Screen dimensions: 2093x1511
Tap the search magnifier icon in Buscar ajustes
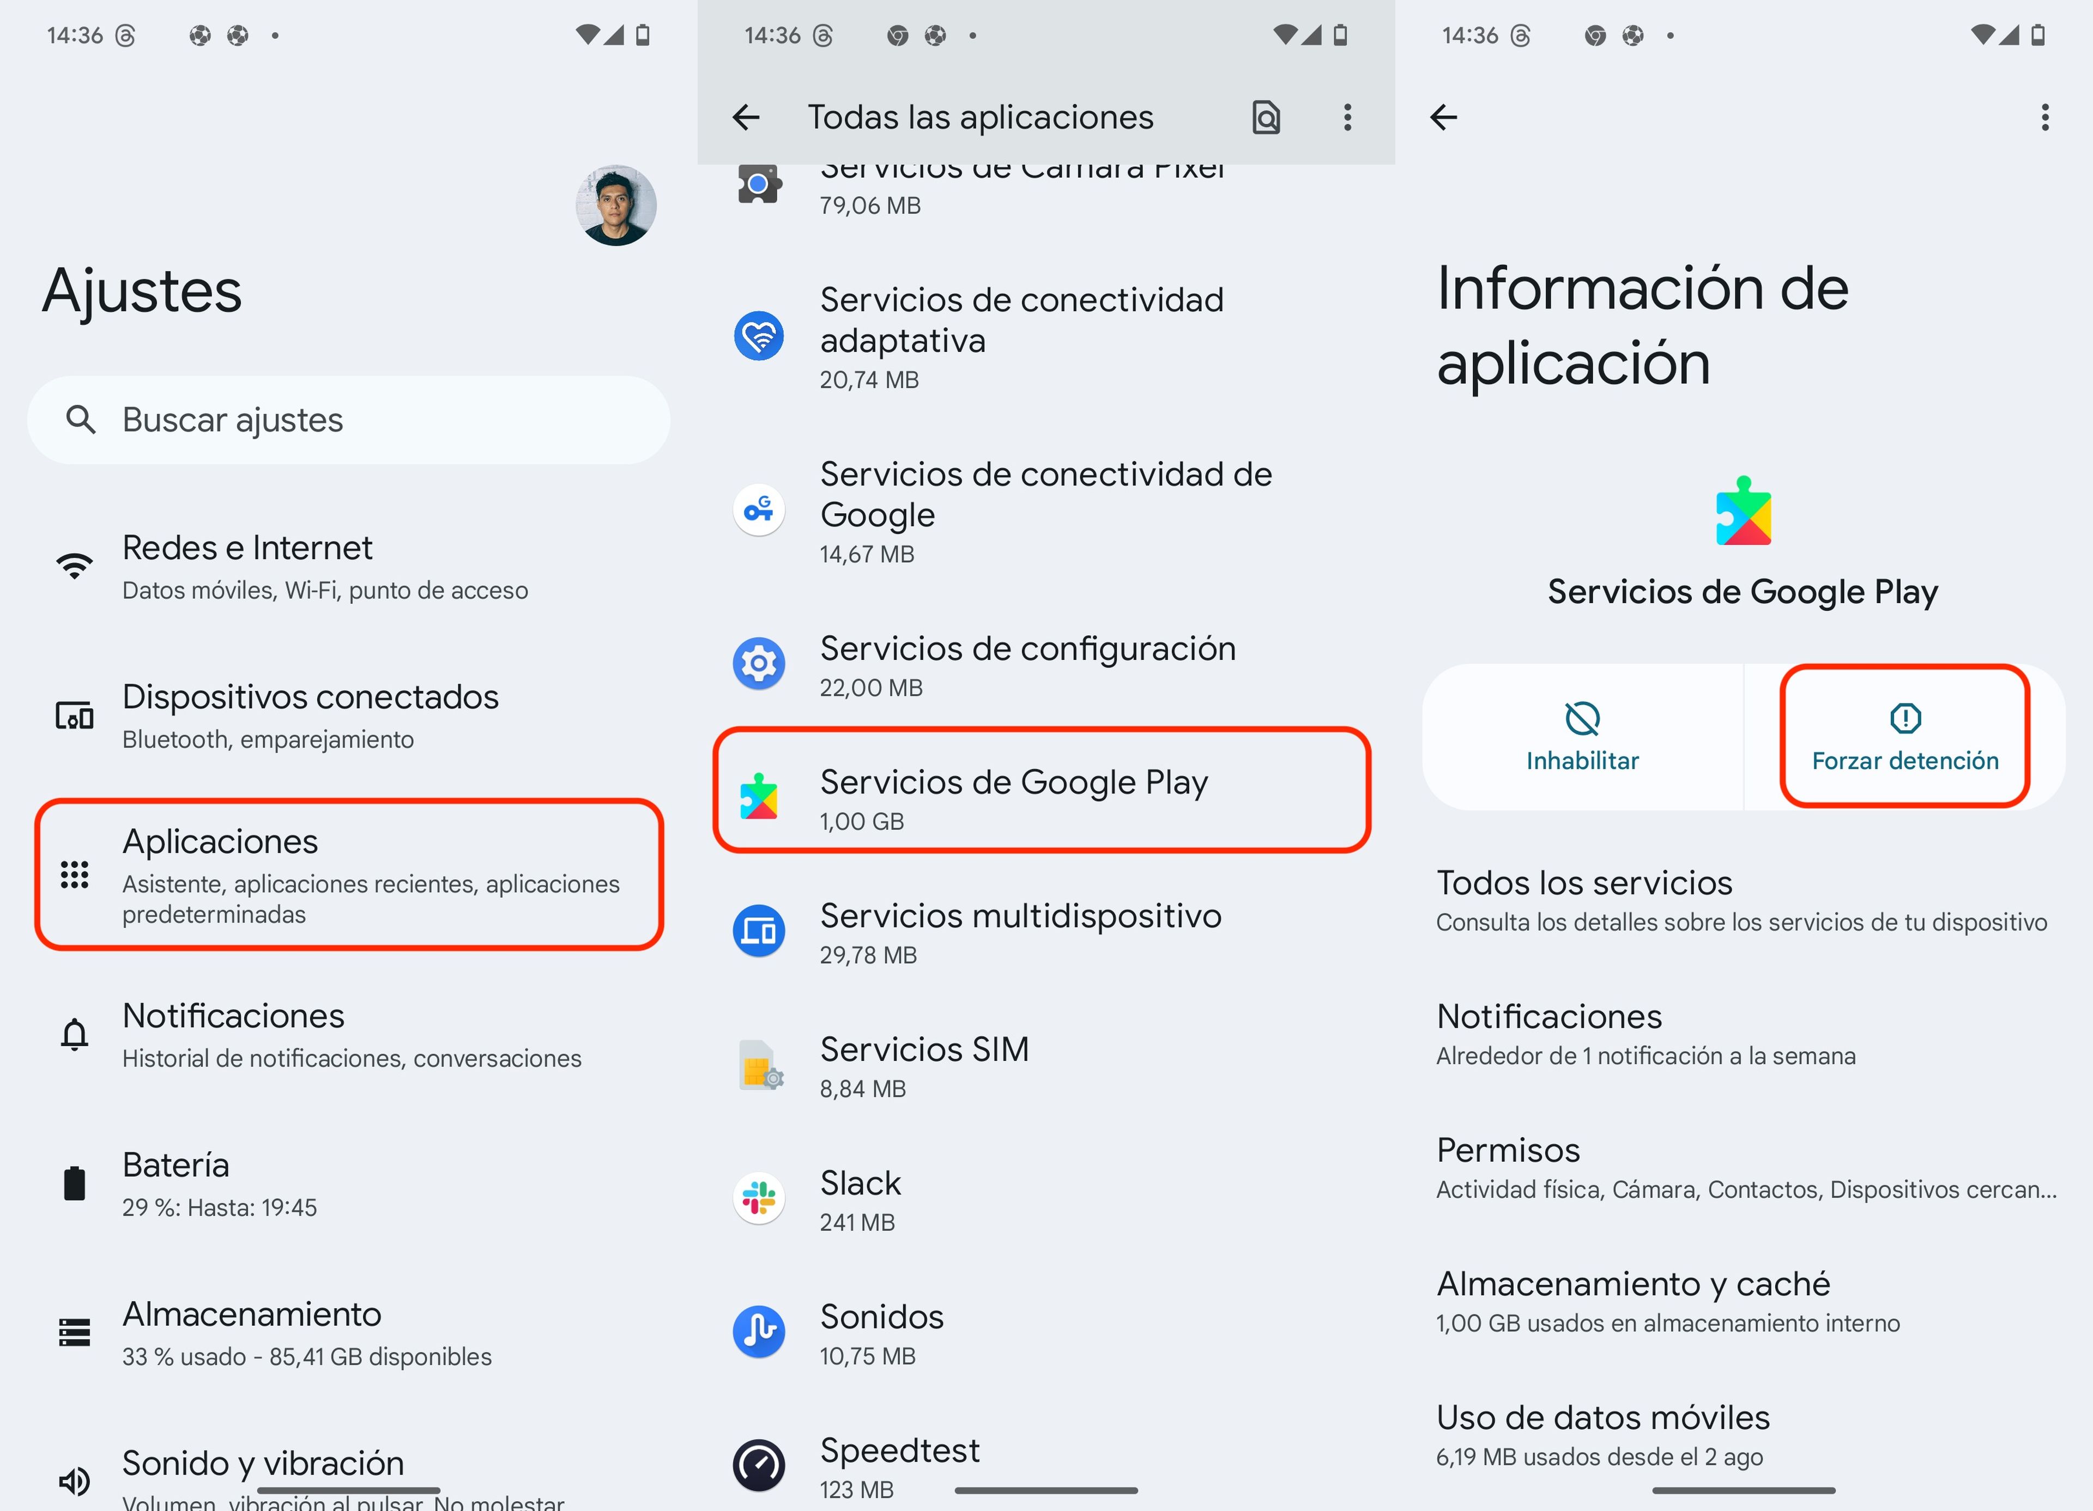[x=81, y=420]
